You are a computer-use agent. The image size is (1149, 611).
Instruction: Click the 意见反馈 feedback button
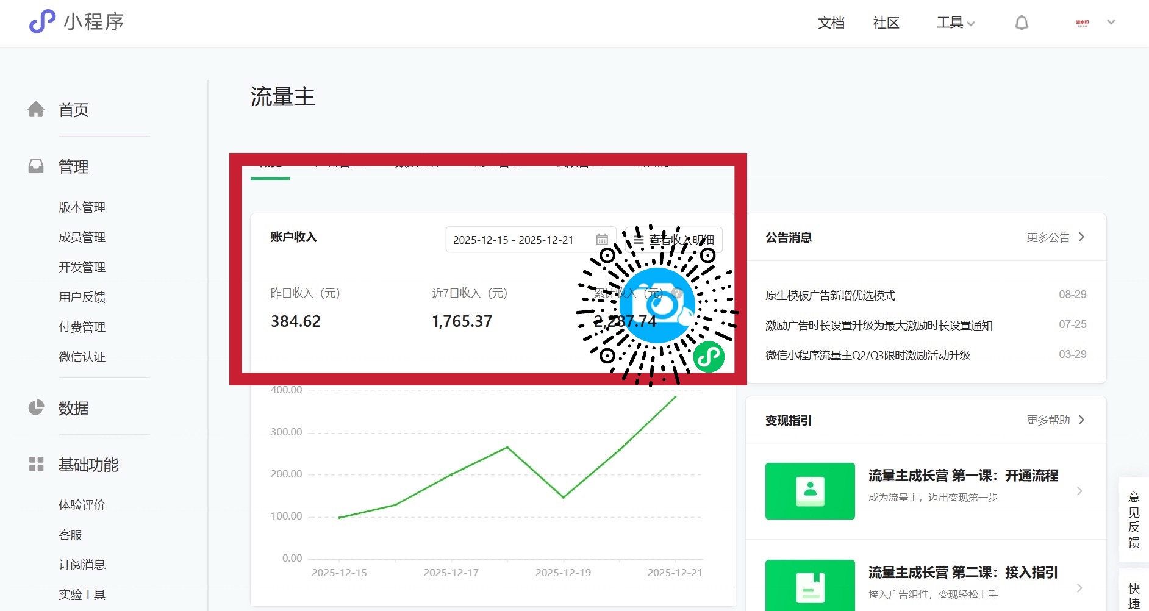pyautogui.click(x=1133, y=520)
